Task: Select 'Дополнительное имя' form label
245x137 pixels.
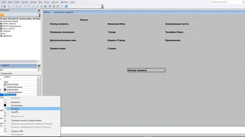Action: pyautogui.click(x=63, y=40)
